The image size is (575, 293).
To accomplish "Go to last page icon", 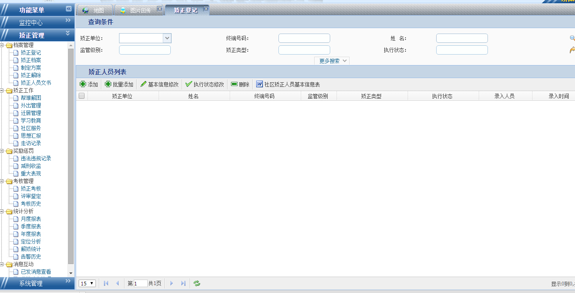I will (x=183, y=283).
